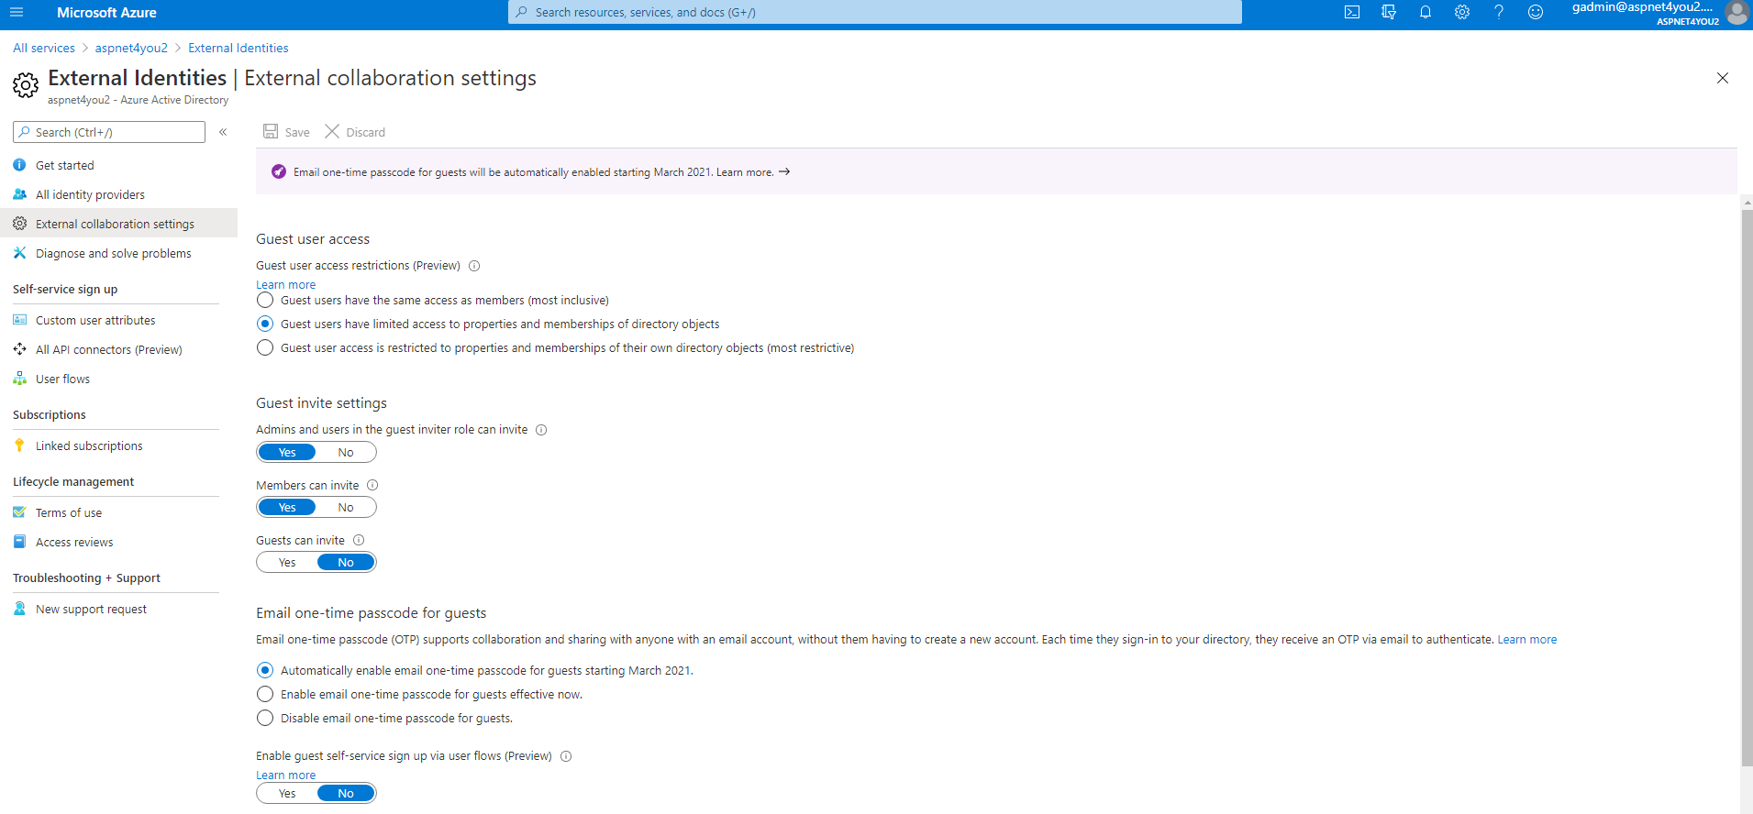This screenshot has width=1753, height=814.
Task: Click the user account avatar
Action: tap(1736, 13)
